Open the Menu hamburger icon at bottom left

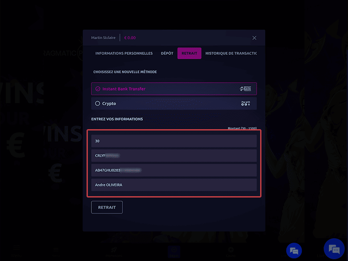[x=17, y=248]
